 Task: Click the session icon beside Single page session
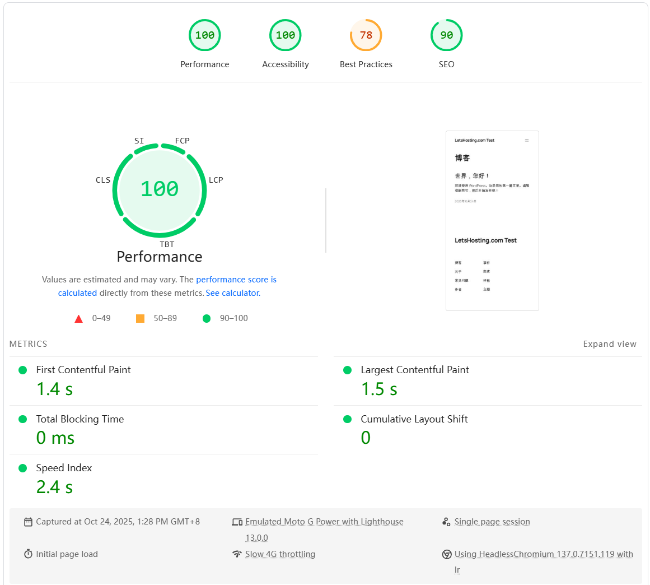[446, 522]
